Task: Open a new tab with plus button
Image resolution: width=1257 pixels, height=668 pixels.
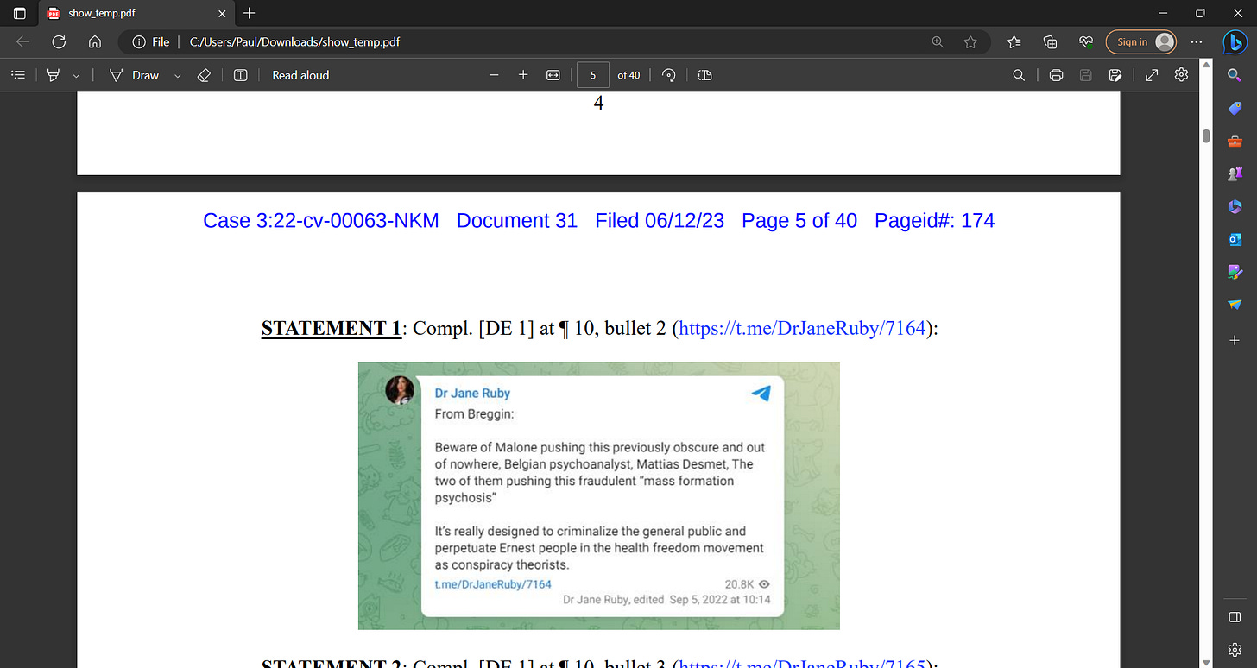Action: [x=250, y=13]
